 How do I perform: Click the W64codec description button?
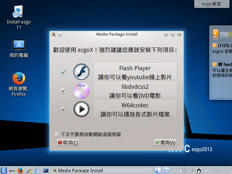(135, 110)
